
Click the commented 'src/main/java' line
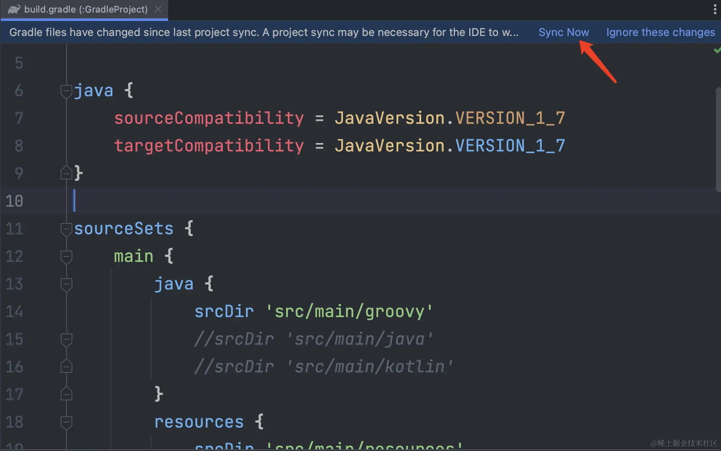click(x=314, y=339)
